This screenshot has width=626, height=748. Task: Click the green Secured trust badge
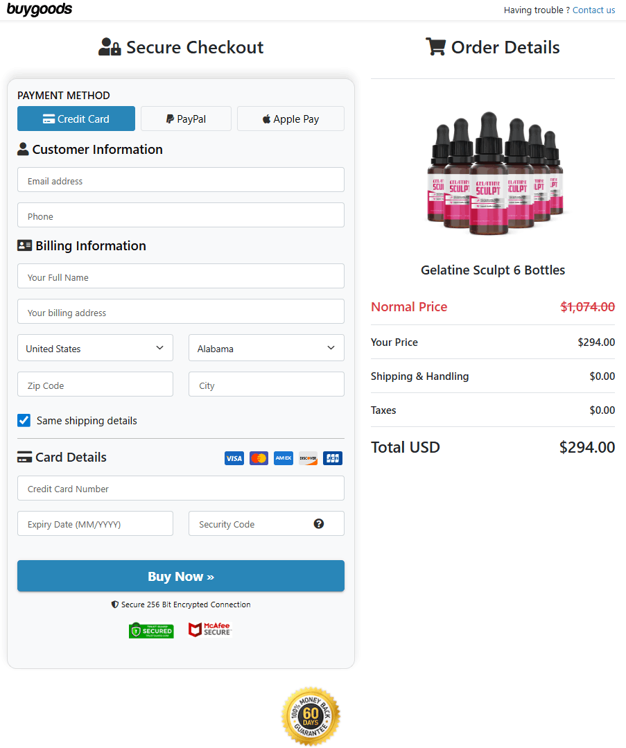[x=151, y=630]
